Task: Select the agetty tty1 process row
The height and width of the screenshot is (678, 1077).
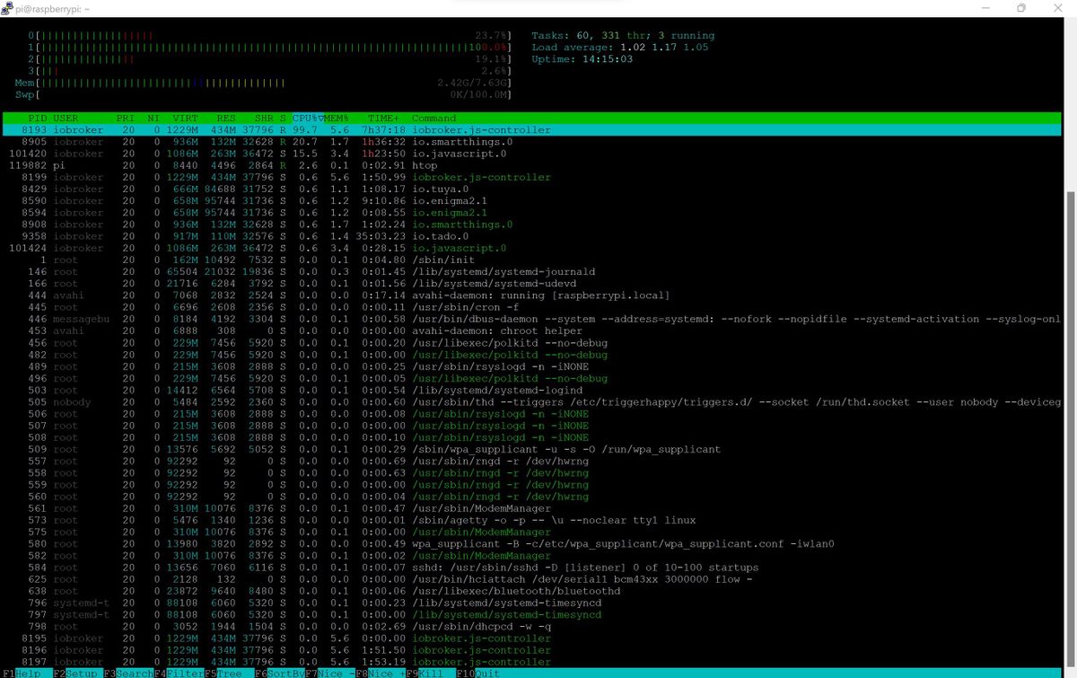Action: [x=531, y=520]
